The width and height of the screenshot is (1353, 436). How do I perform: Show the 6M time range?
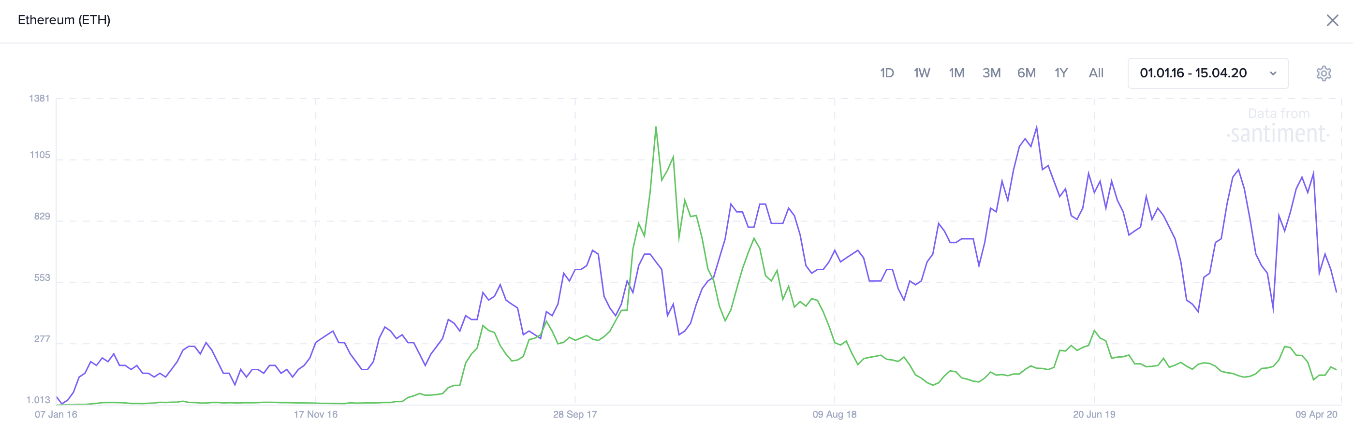click(x=1026, y=73)
